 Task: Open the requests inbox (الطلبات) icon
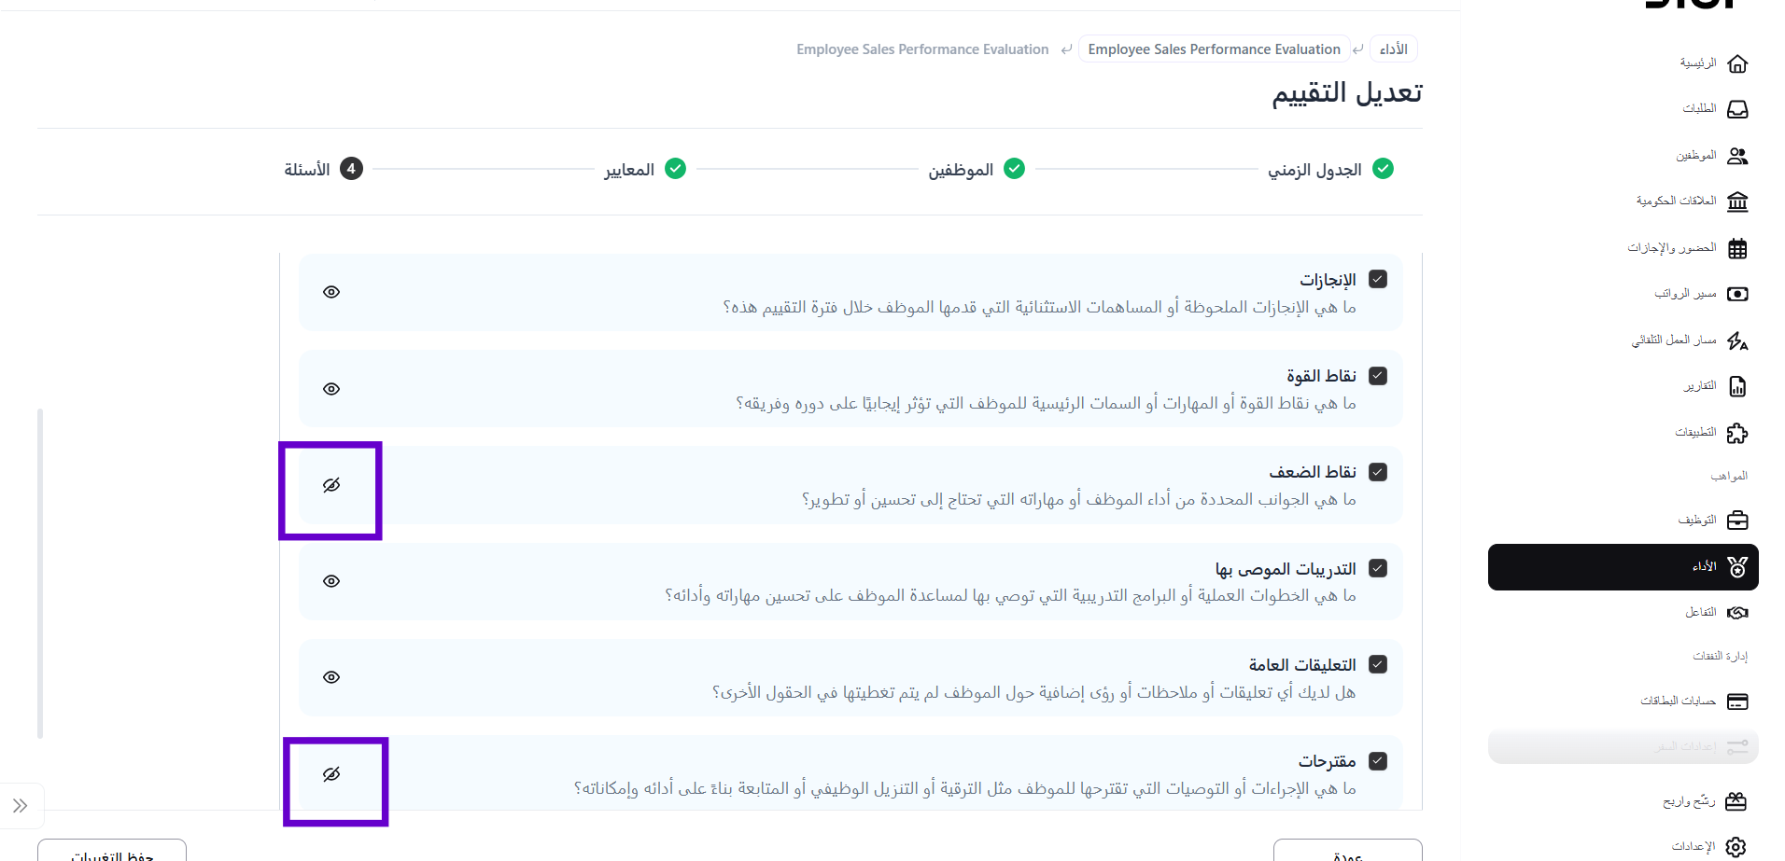[1736, 109]
